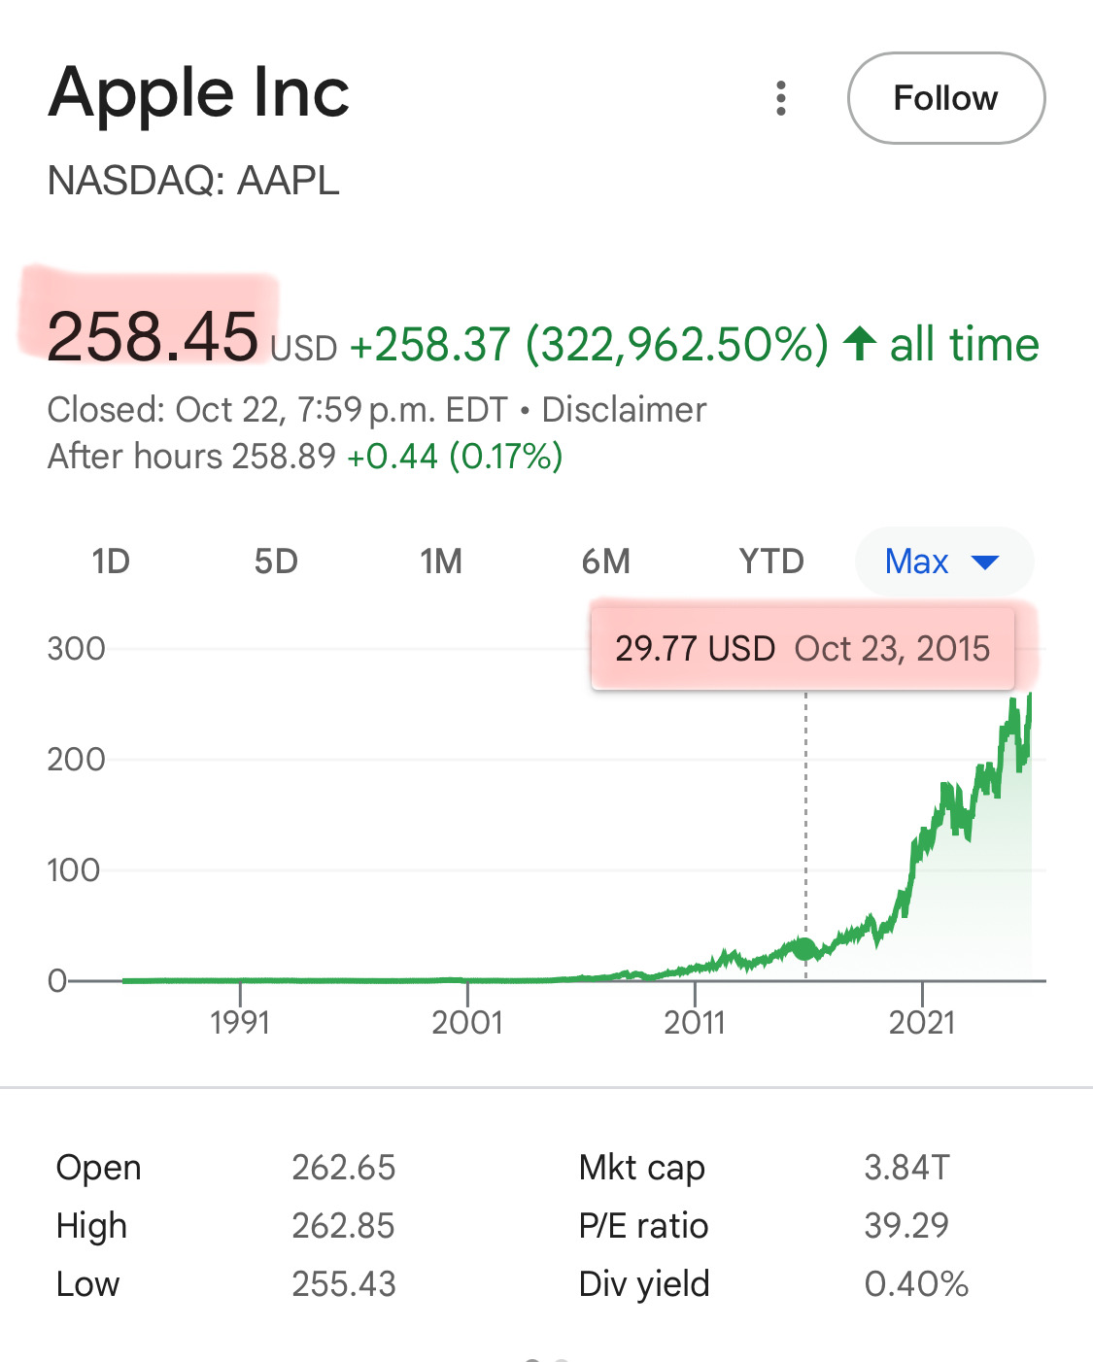Show the 6M price chart
This screenshot has width=1093, height=1362.
(606, 562)
